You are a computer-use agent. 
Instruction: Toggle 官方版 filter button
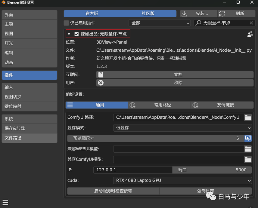click(92, 14)
